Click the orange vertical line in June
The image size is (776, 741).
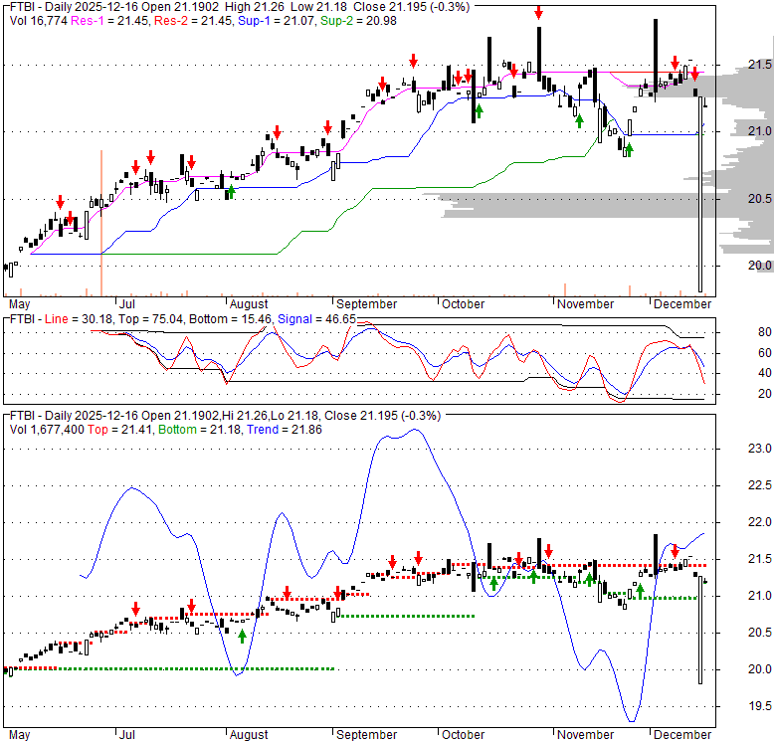click(101, 221)
